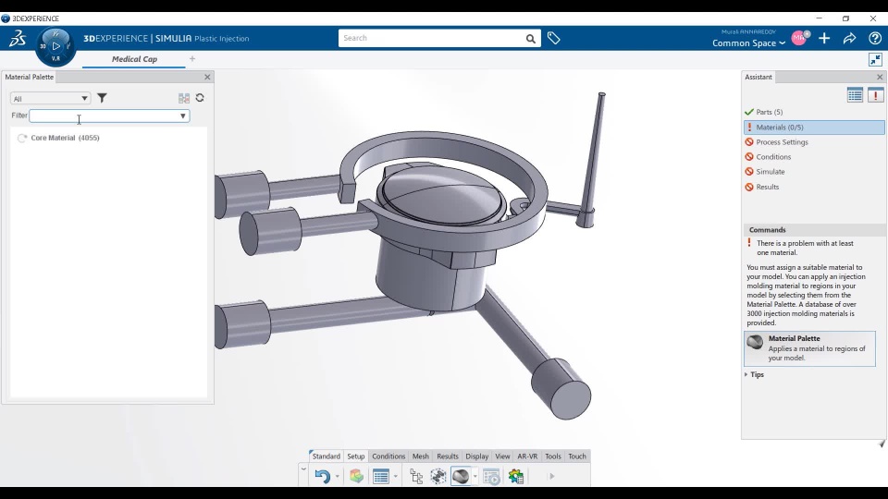This screenshot has width=888, height=499.
Task: Click the search magnifier icon
Action: pos(530,39)
